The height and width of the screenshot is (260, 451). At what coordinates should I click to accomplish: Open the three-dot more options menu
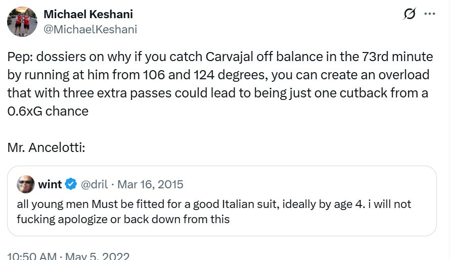tap(430, 14)
